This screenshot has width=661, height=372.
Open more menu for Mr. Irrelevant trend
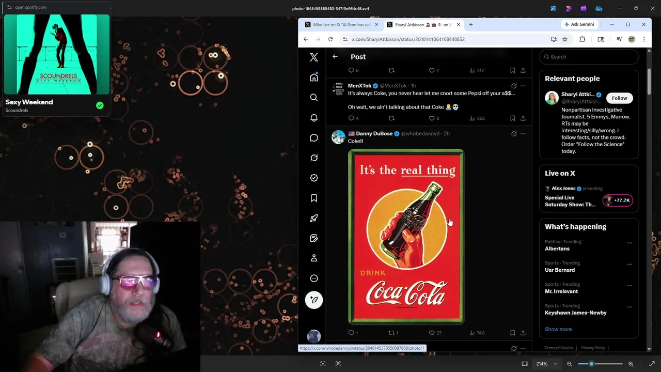click(629, 285)
